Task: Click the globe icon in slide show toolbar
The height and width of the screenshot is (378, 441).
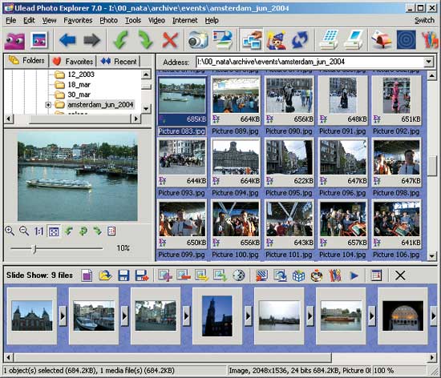Action: [x=238, y=275]
